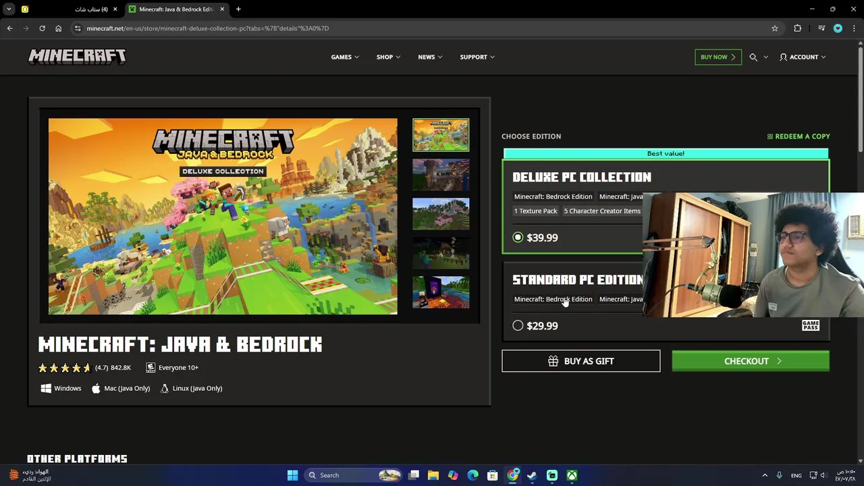The height and width of the screenshot is (486, 864).
Task: Click the ACCOUNT user icon
Action: [783, 57]
